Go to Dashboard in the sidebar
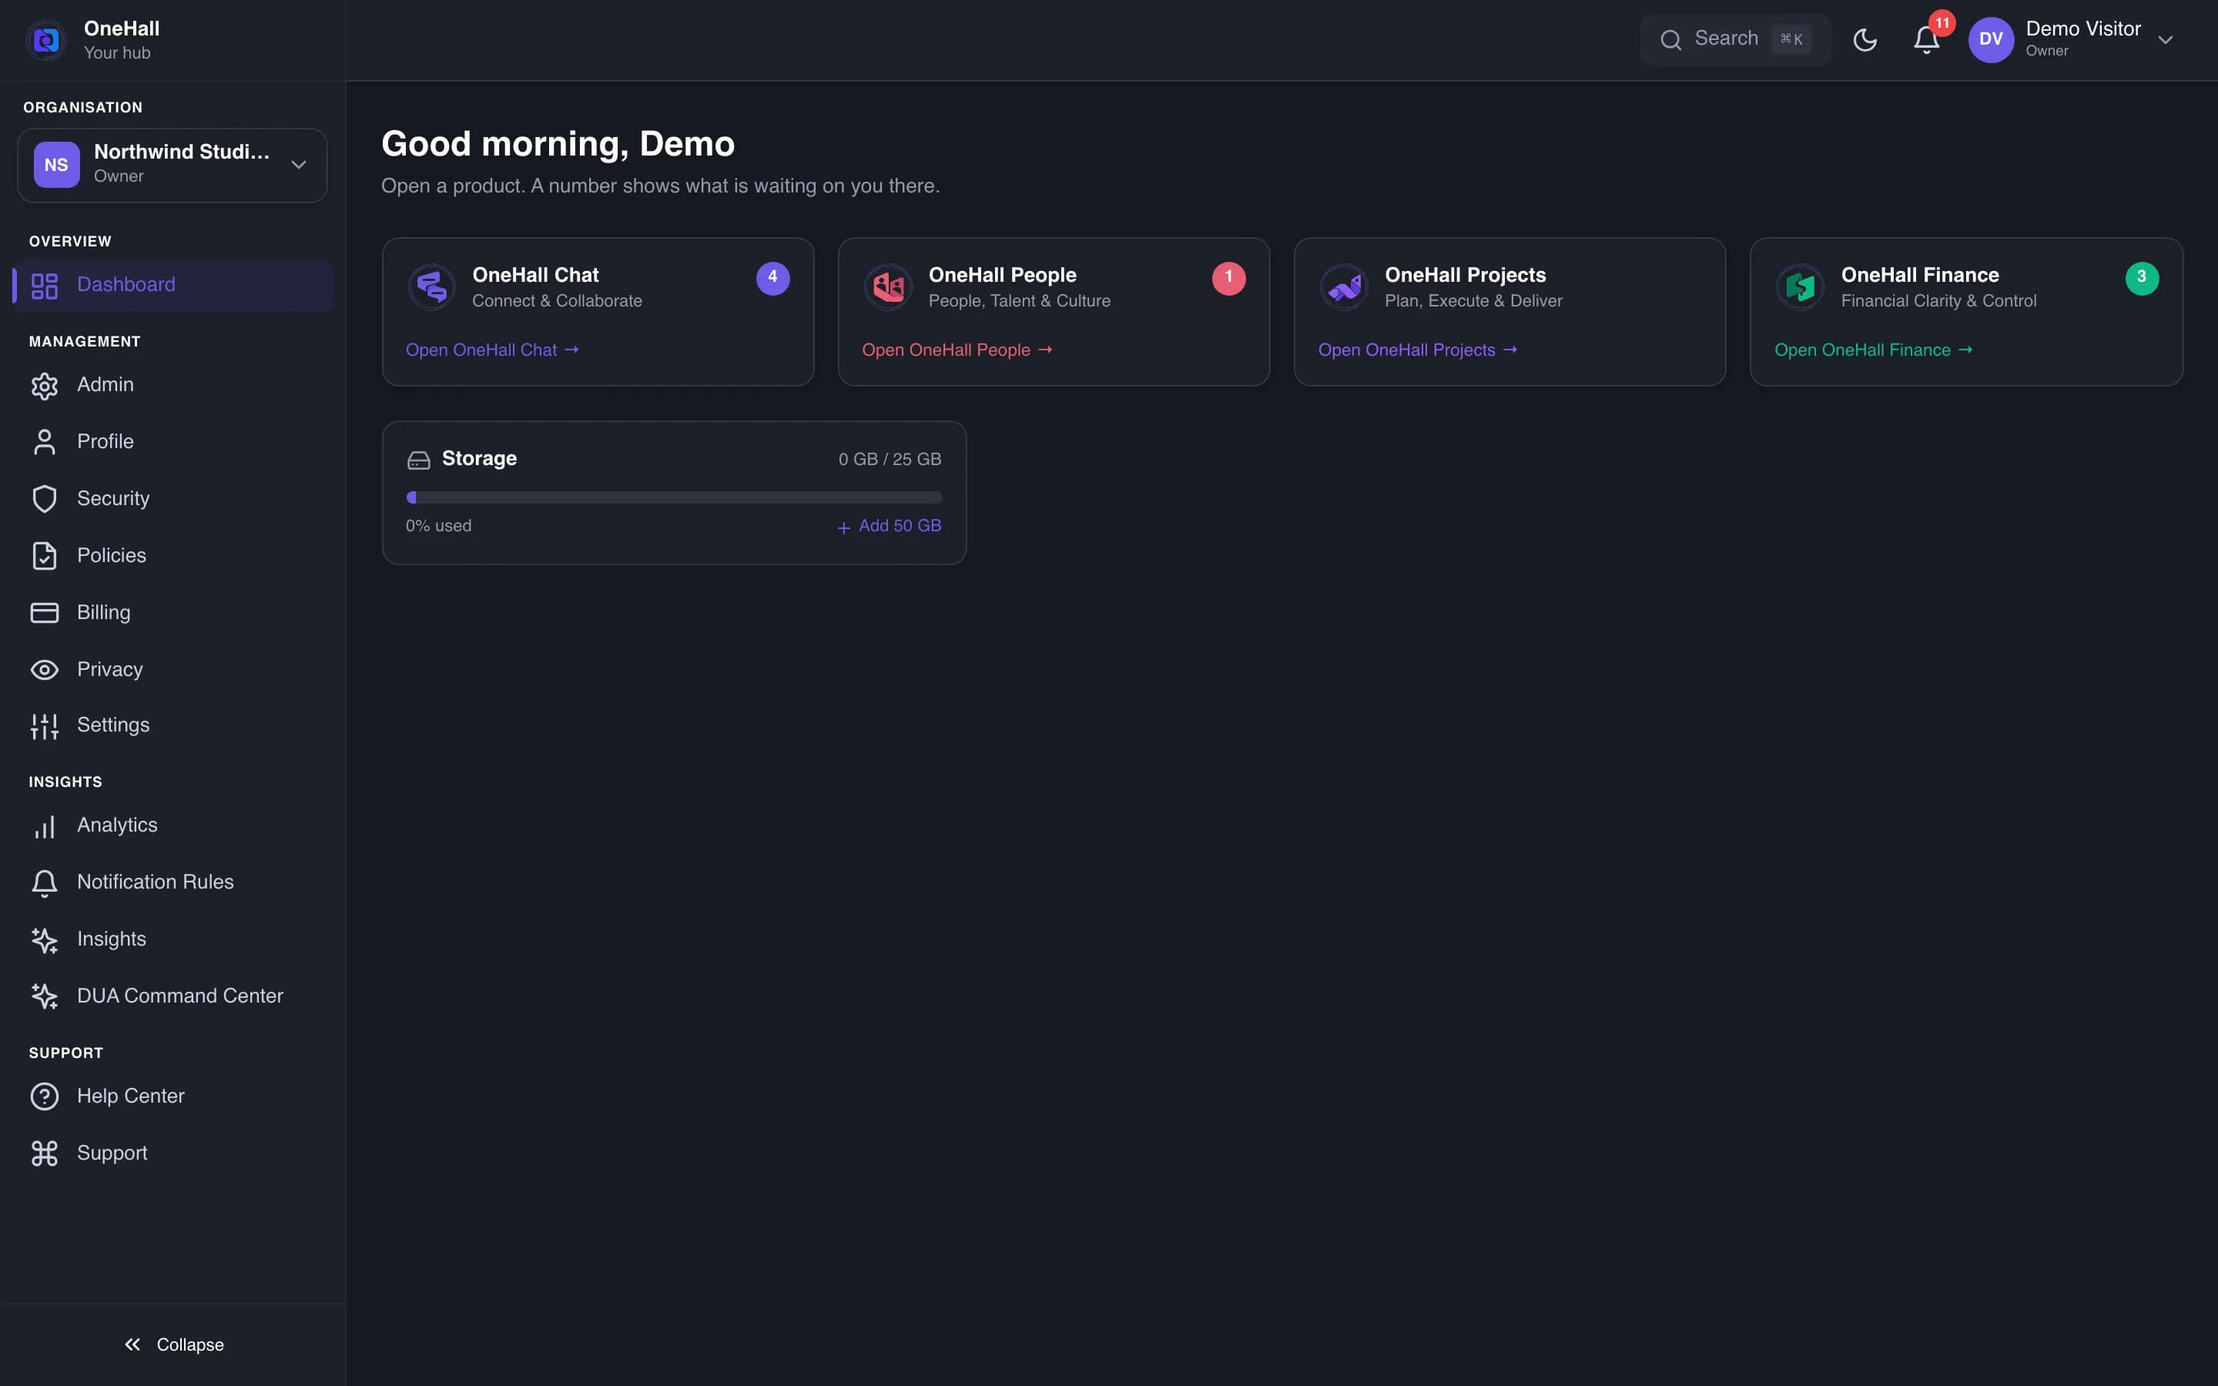Image resolution: width=2218 pixels, height=1386 pixels. (x=173, y=285)
